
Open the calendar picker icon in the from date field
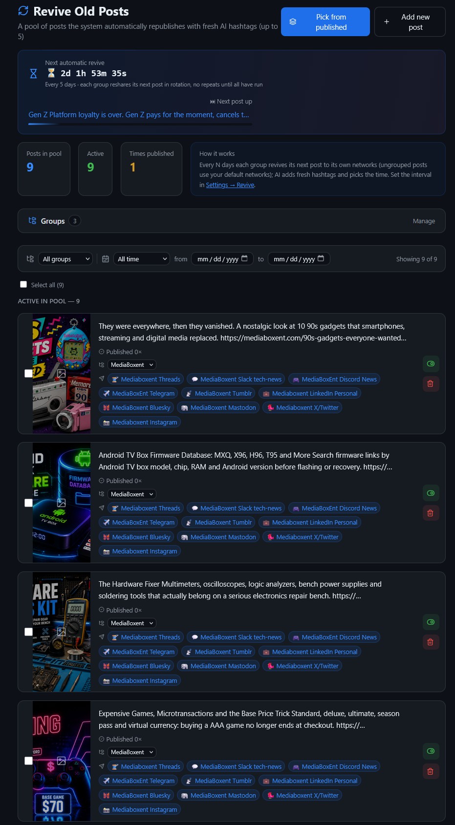tap(244, 258)
